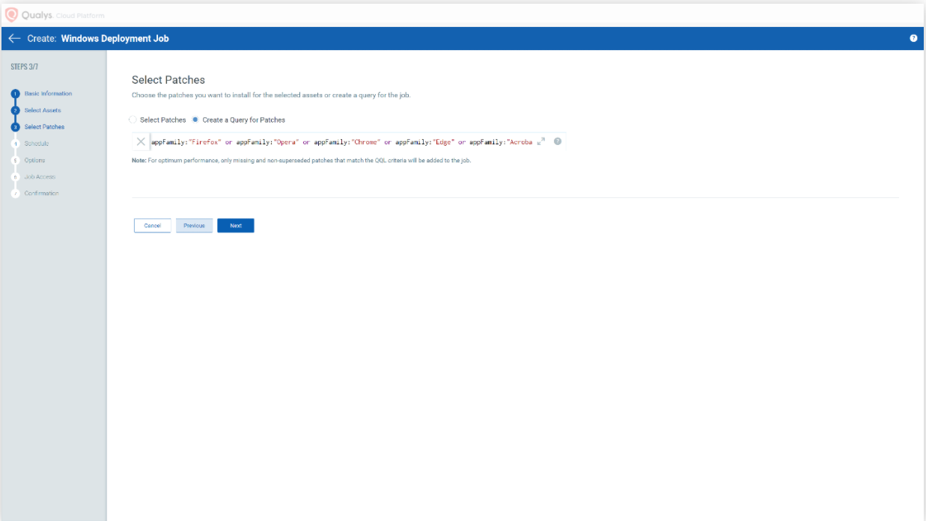Image resolution: width=926 pixels, height=521 pixels.
Task: Click step 3 circle icon in the wizard
Action: (x=15, y=127)
